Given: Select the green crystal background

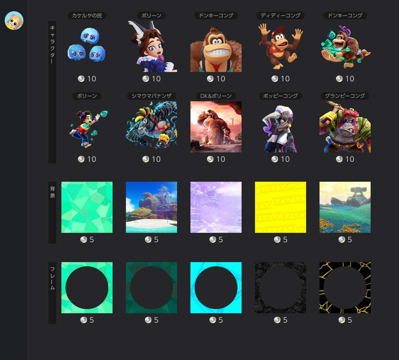Looking at the screenshot, I should [87, 207].
